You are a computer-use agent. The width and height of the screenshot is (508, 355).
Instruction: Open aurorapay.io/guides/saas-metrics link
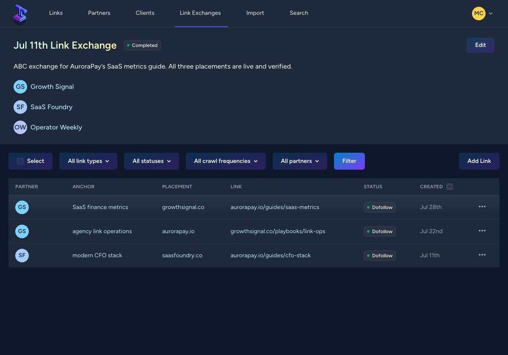click(x=275, y=207)
